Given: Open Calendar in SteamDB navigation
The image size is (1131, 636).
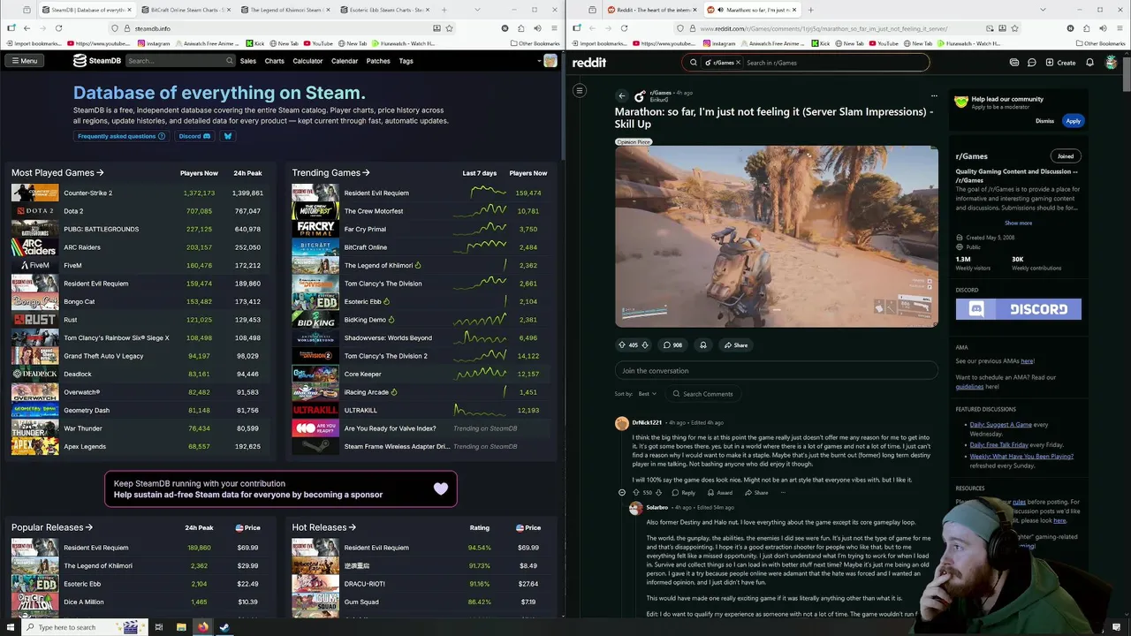Looking at the screenshot, I should [345, 61].
